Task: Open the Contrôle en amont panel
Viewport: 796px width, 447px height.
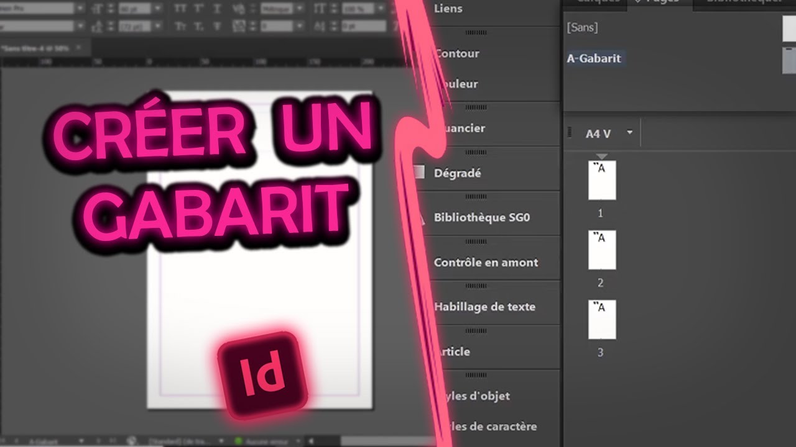Action: 486,262
